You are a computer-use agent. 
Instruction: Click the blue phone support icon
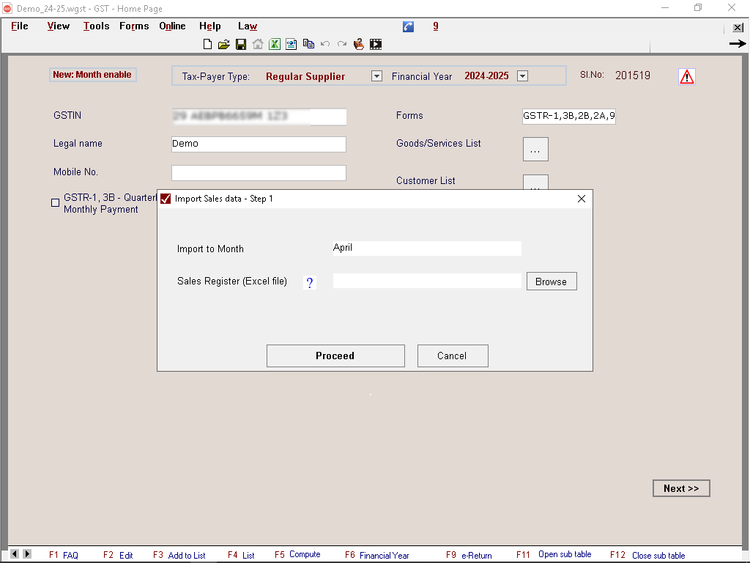pos(409,26)
